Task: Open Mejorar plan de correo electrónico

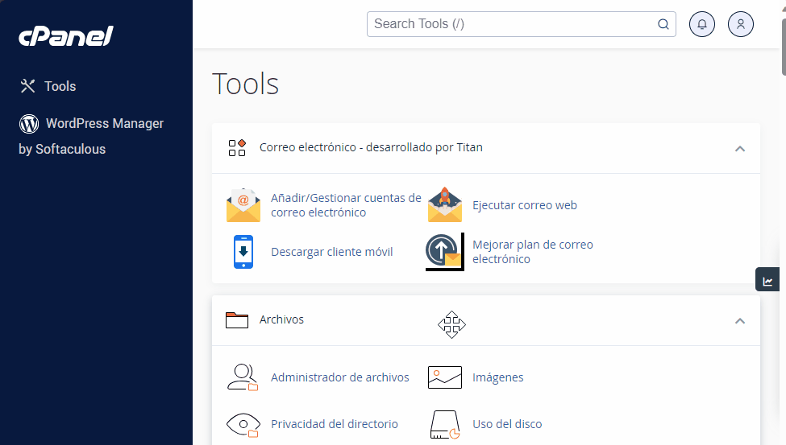Action: tap(533, 252)
